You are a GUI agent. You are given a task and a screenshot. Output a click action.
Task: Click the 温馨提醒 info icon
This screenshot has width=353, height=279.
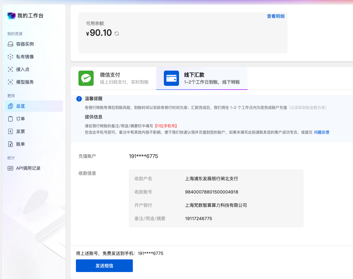[x=79, y=99]
